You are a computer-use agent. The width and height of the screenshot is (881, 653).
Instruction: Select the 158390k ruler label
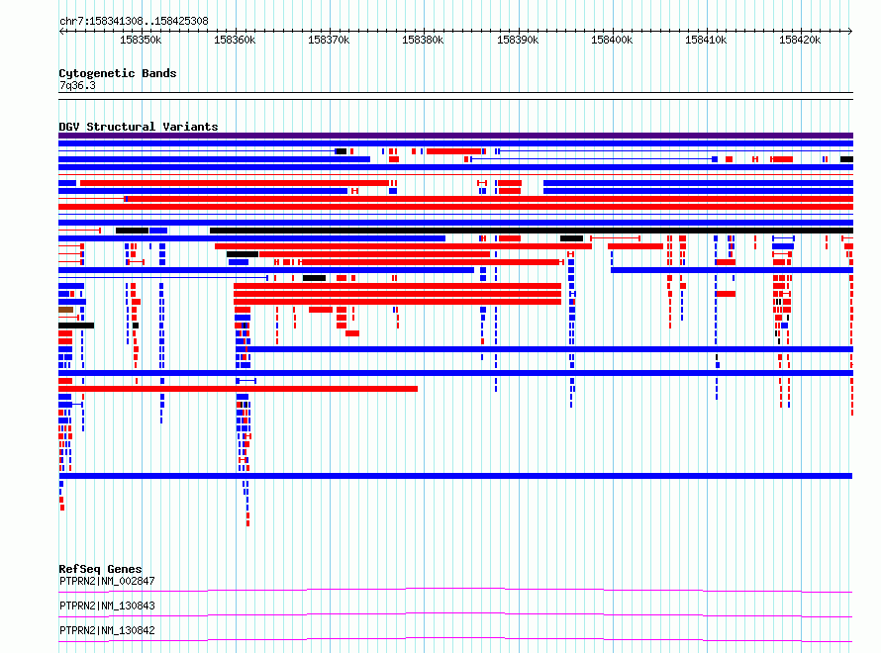click(518, 40)
